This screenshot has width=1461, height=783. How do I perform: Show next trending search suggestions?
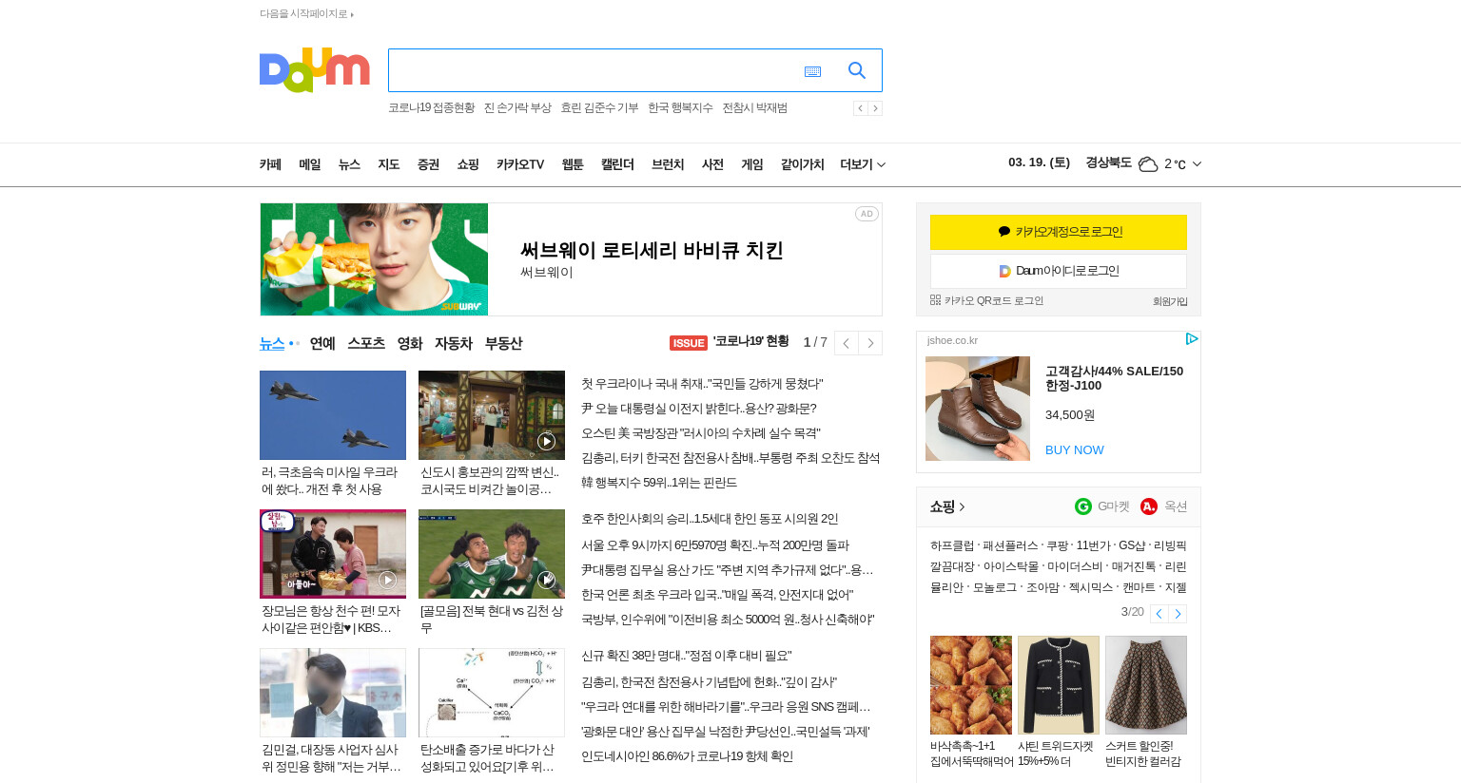coord(875,108)
